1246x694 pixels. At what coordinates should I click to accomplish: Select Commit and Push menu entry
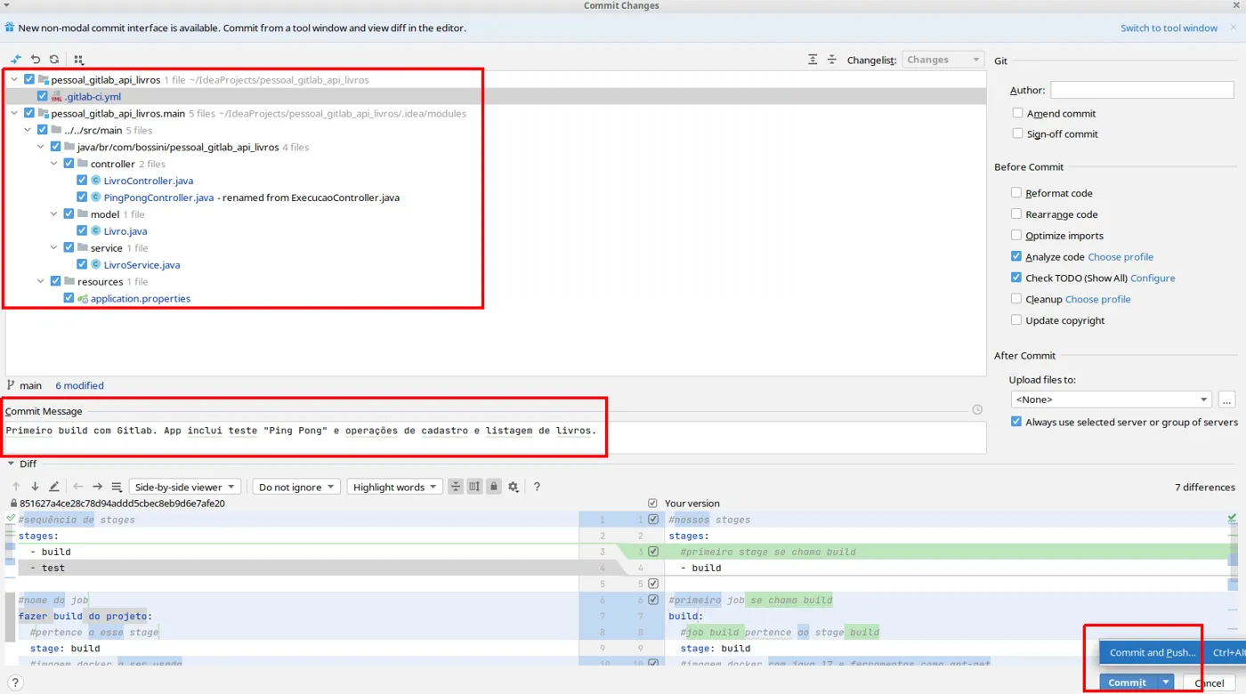(1152, 652)
